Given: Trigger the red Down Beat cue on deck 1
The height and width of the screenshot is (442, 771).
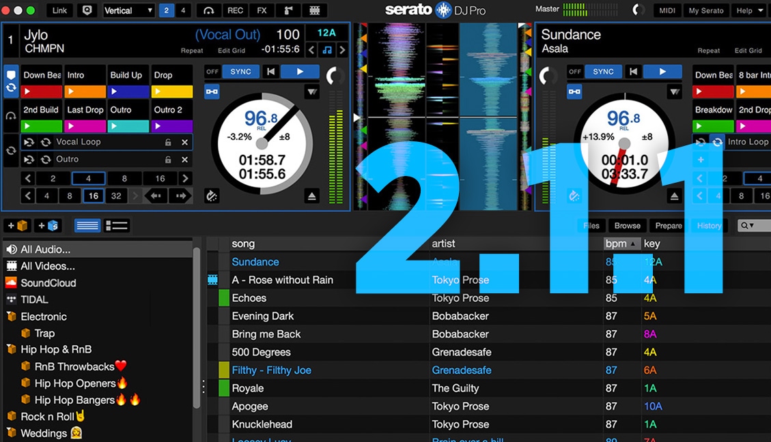Looking at the screenshot, I should pyautogui.click(x=42, y=91).
